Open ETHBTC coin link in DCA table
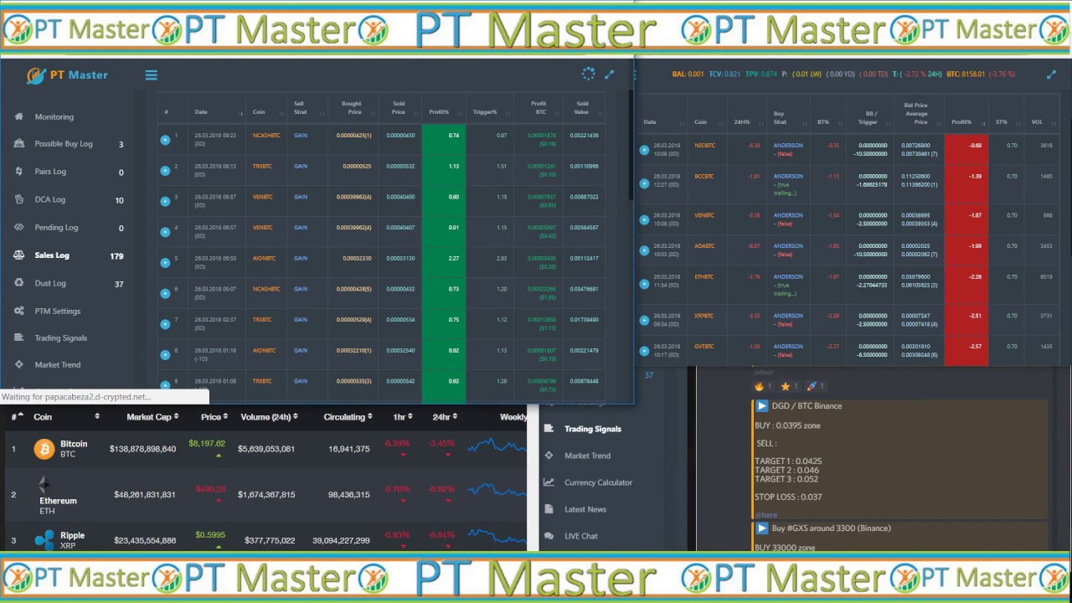The height and width of the screenshot is (603, 1072). pos(704,276)
